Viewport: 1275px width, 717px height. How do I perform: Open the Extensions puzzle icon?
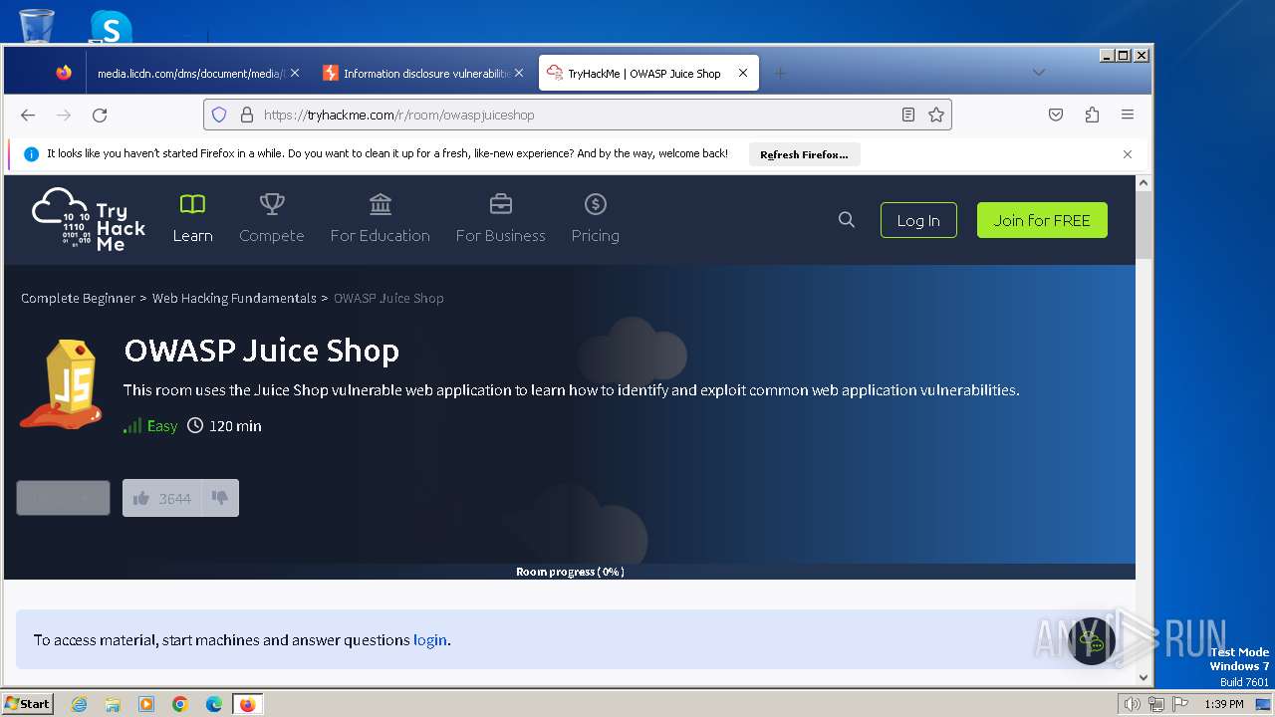pyautogui.click(x=1092, y=115)
